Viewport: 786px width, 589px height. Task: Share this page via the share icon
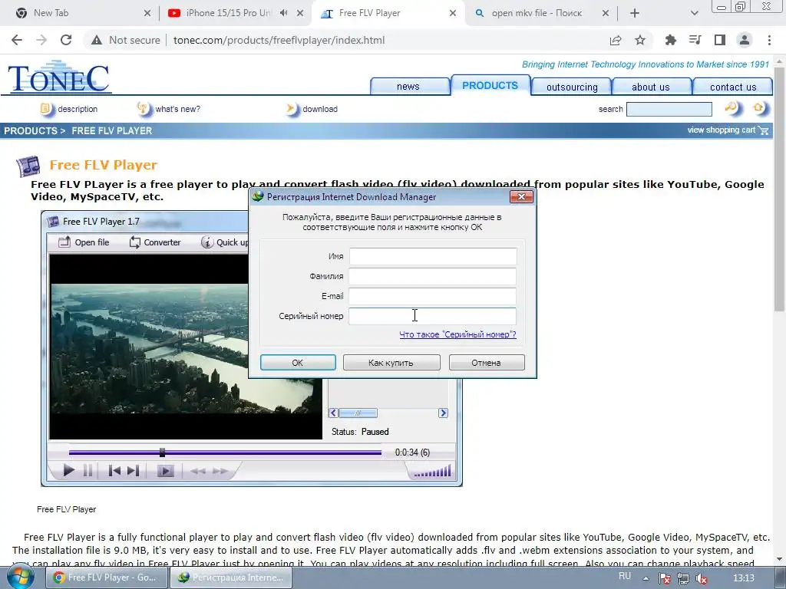coord(616,40)
